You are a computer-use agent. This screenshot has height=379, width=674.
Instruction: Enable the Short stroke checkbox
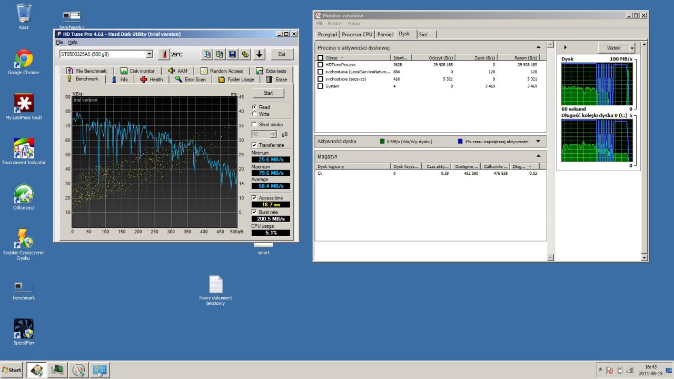click(254, 125)
